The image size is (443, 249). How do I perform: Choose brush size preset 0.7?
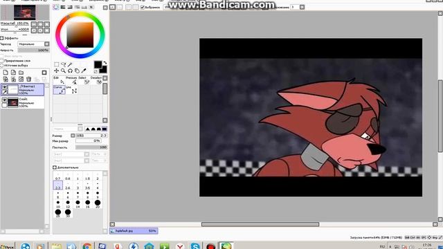(x=58, y=176)
